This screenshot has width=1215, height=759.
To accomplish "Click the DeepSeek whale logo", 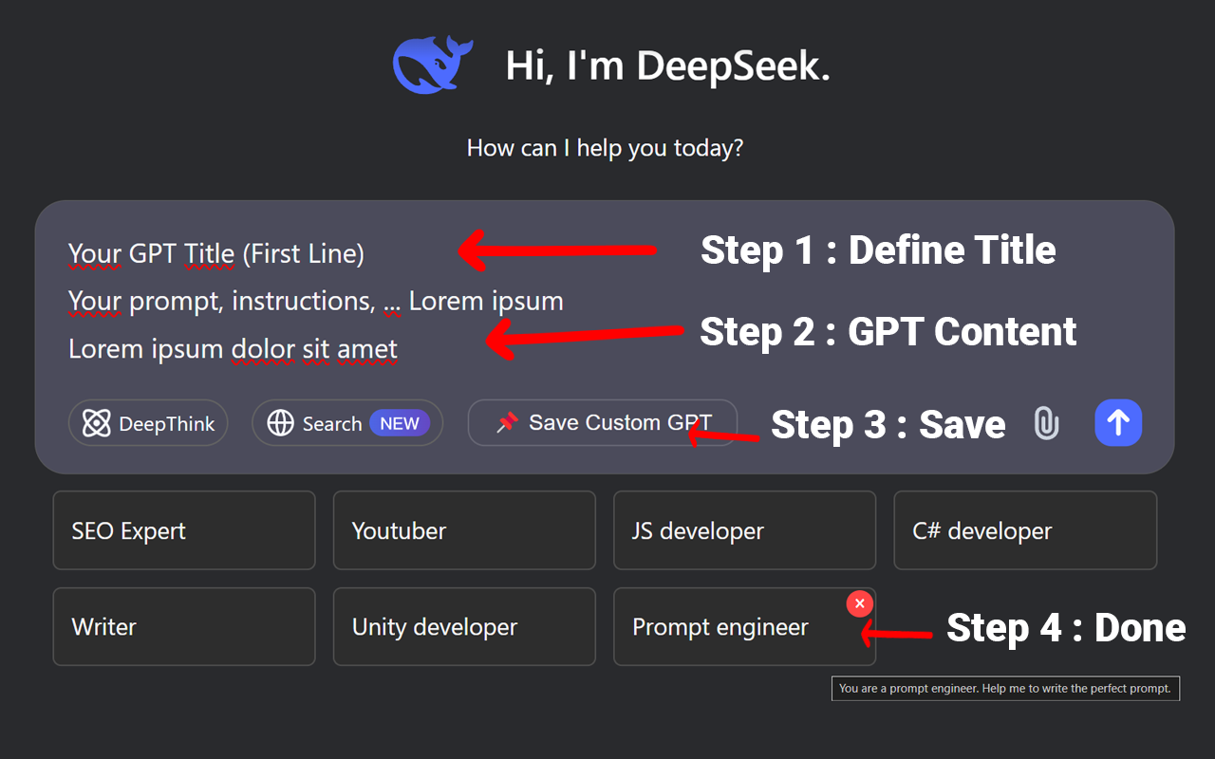I will coord(432,64).
